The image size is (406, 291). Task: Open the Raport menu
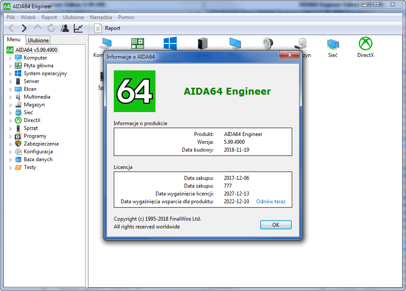coord(49,17)
